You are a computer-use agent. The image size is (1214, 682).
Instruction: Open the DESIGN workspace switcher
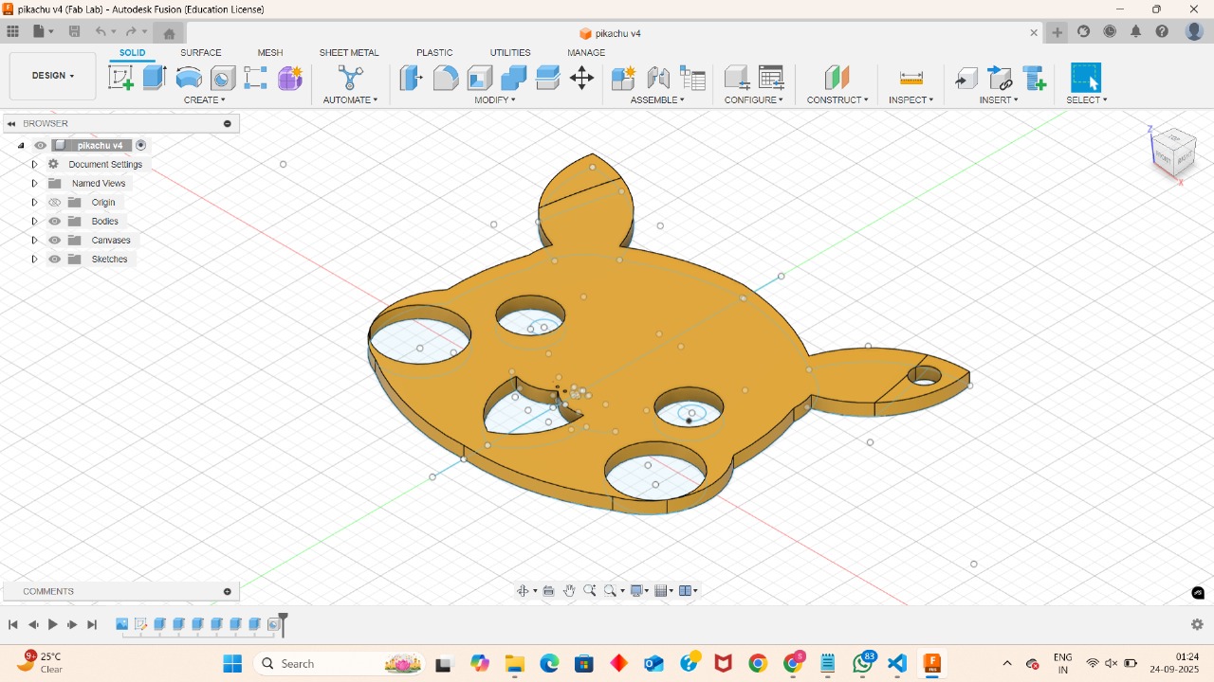(52, 75)
